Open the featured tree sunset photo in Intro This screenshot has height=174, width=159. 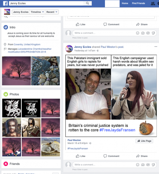point(16,71)
